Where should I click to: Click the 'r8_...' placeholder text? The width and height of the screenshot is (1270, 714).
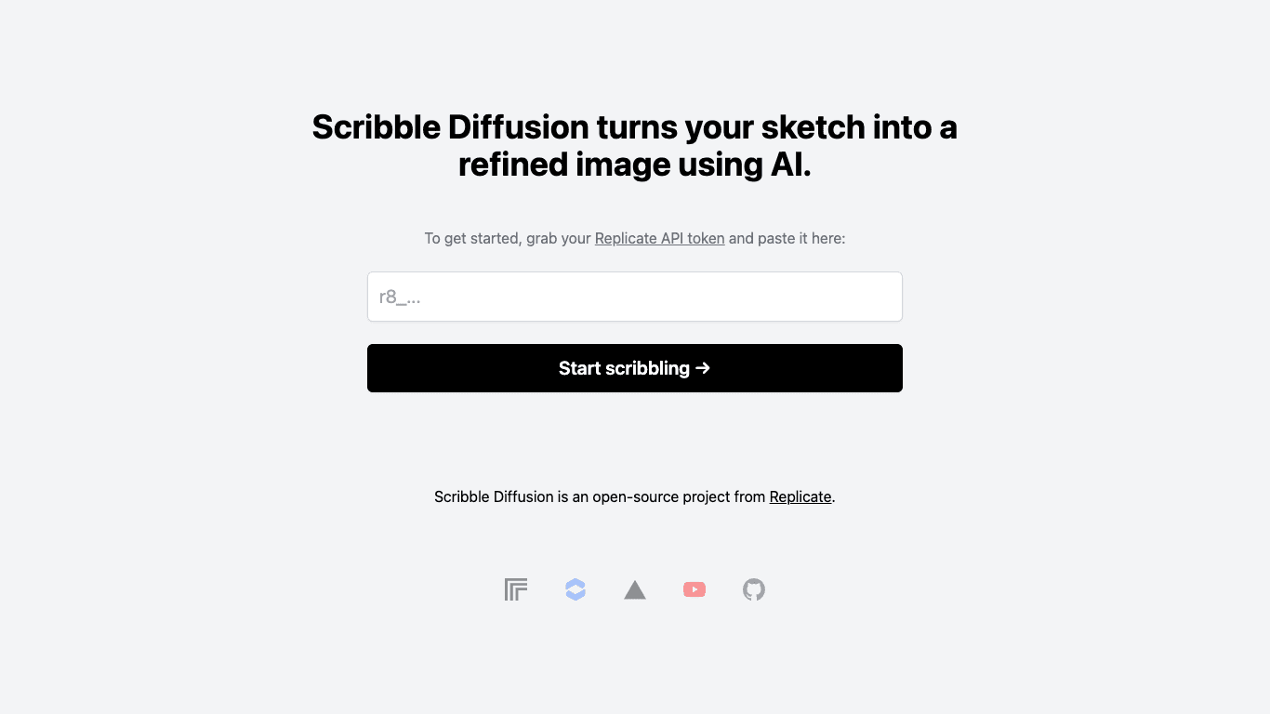coord(400,297)
